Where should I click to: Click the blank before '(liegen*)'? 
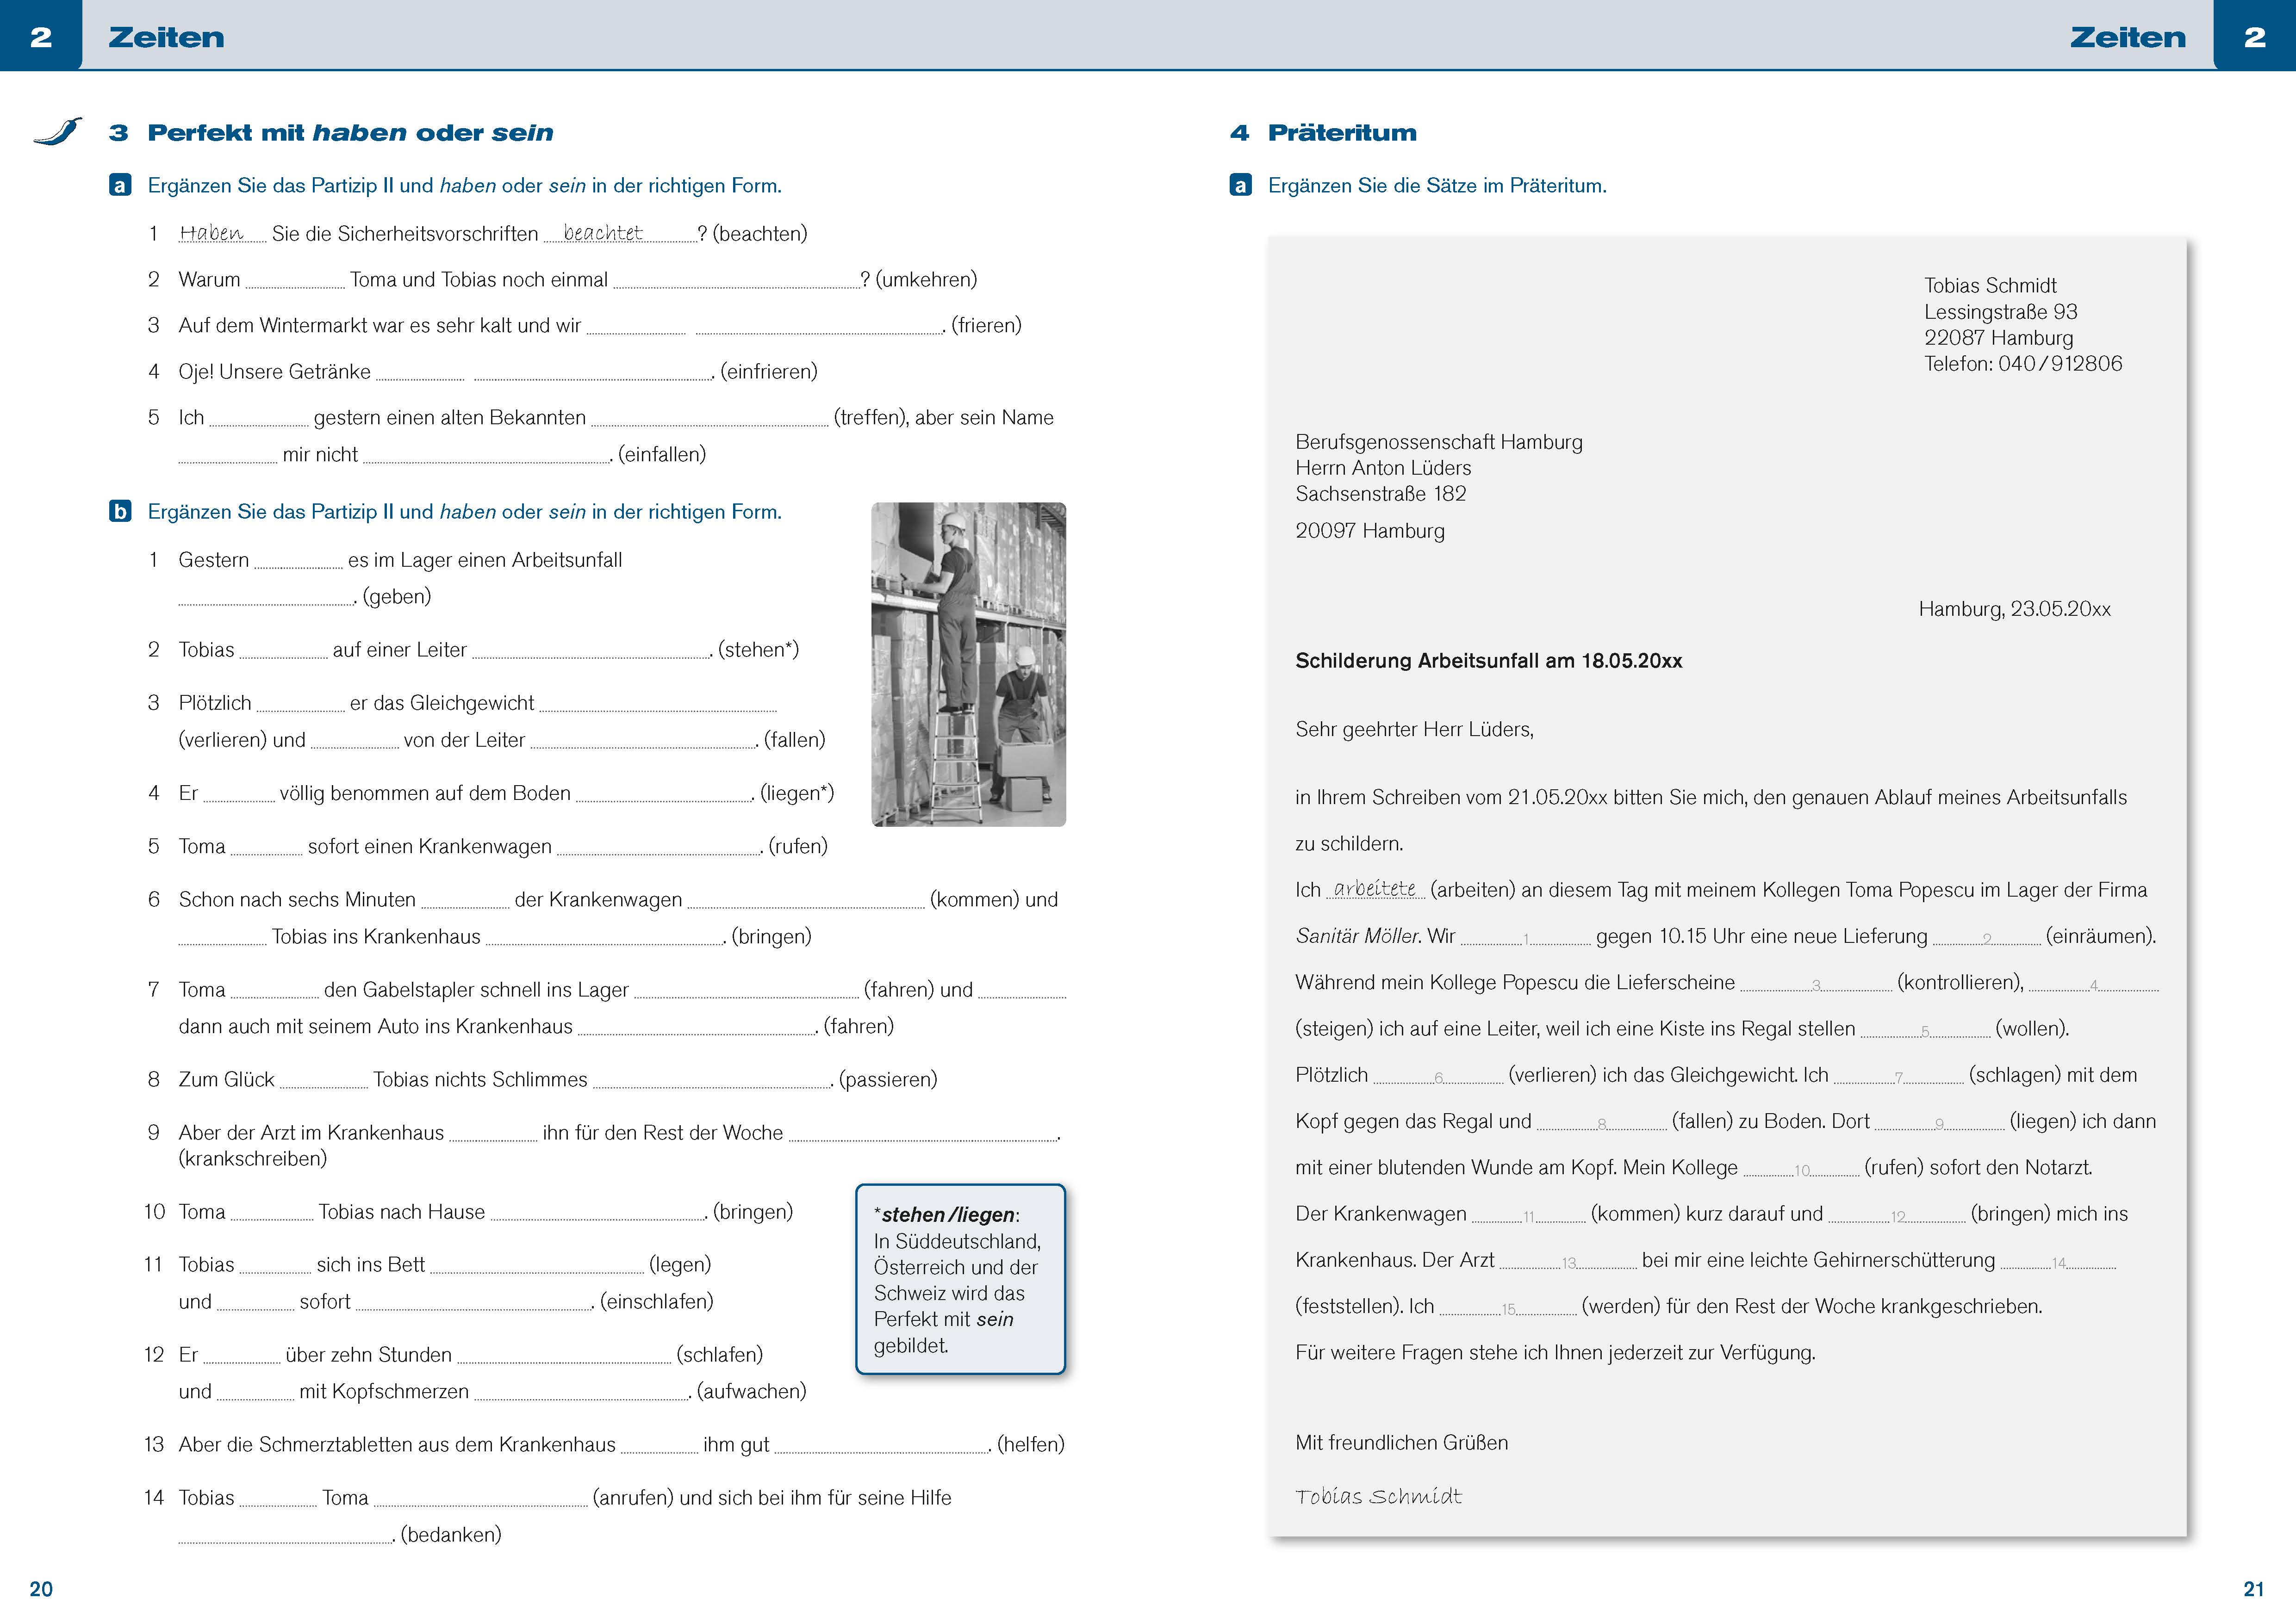664,794
